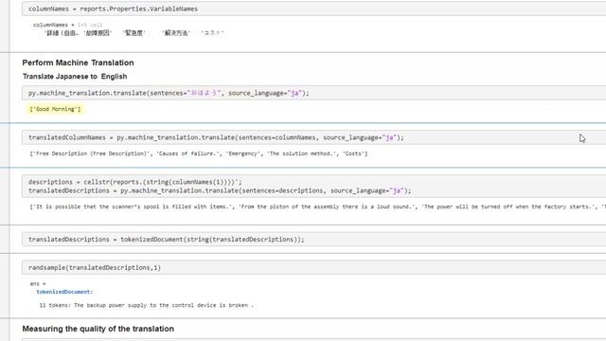
Task: Select the 'Translate Japanese to English' subheading
Action: [75, 77]
